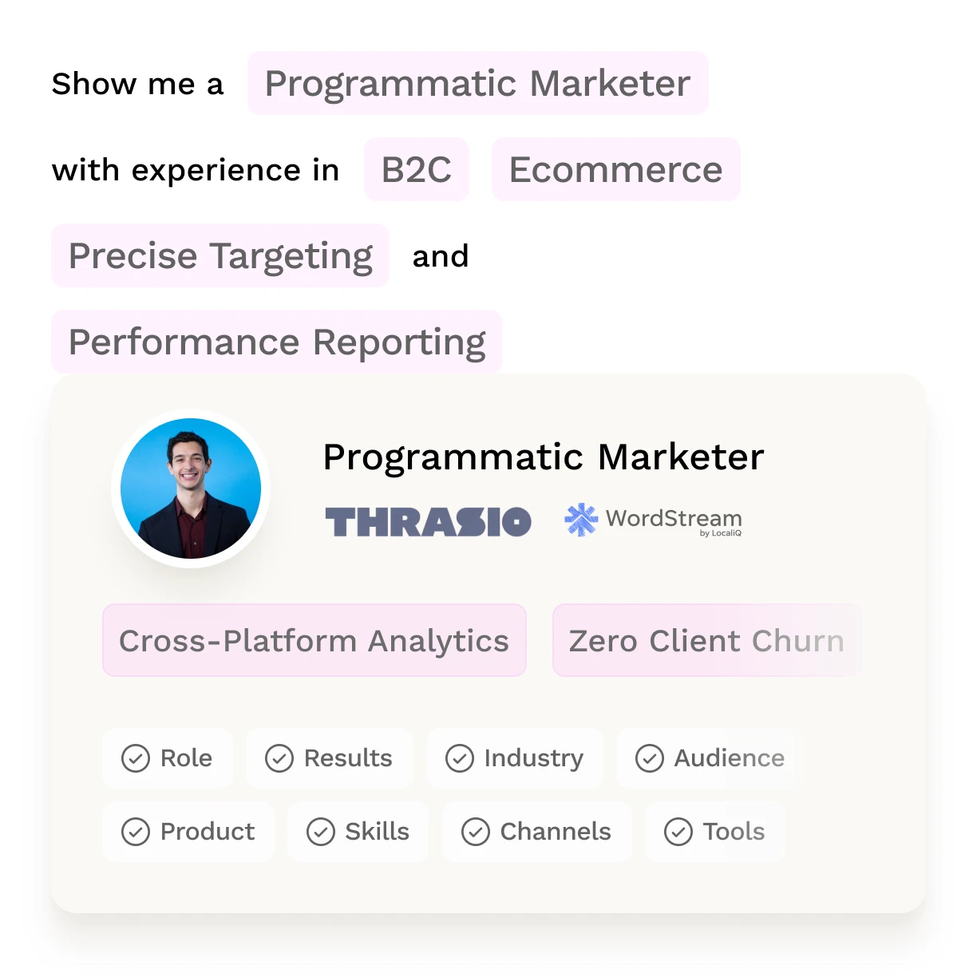Open the Ecommerce industry selector
This screenshot has height=977, width=977.
coord(616,169)
